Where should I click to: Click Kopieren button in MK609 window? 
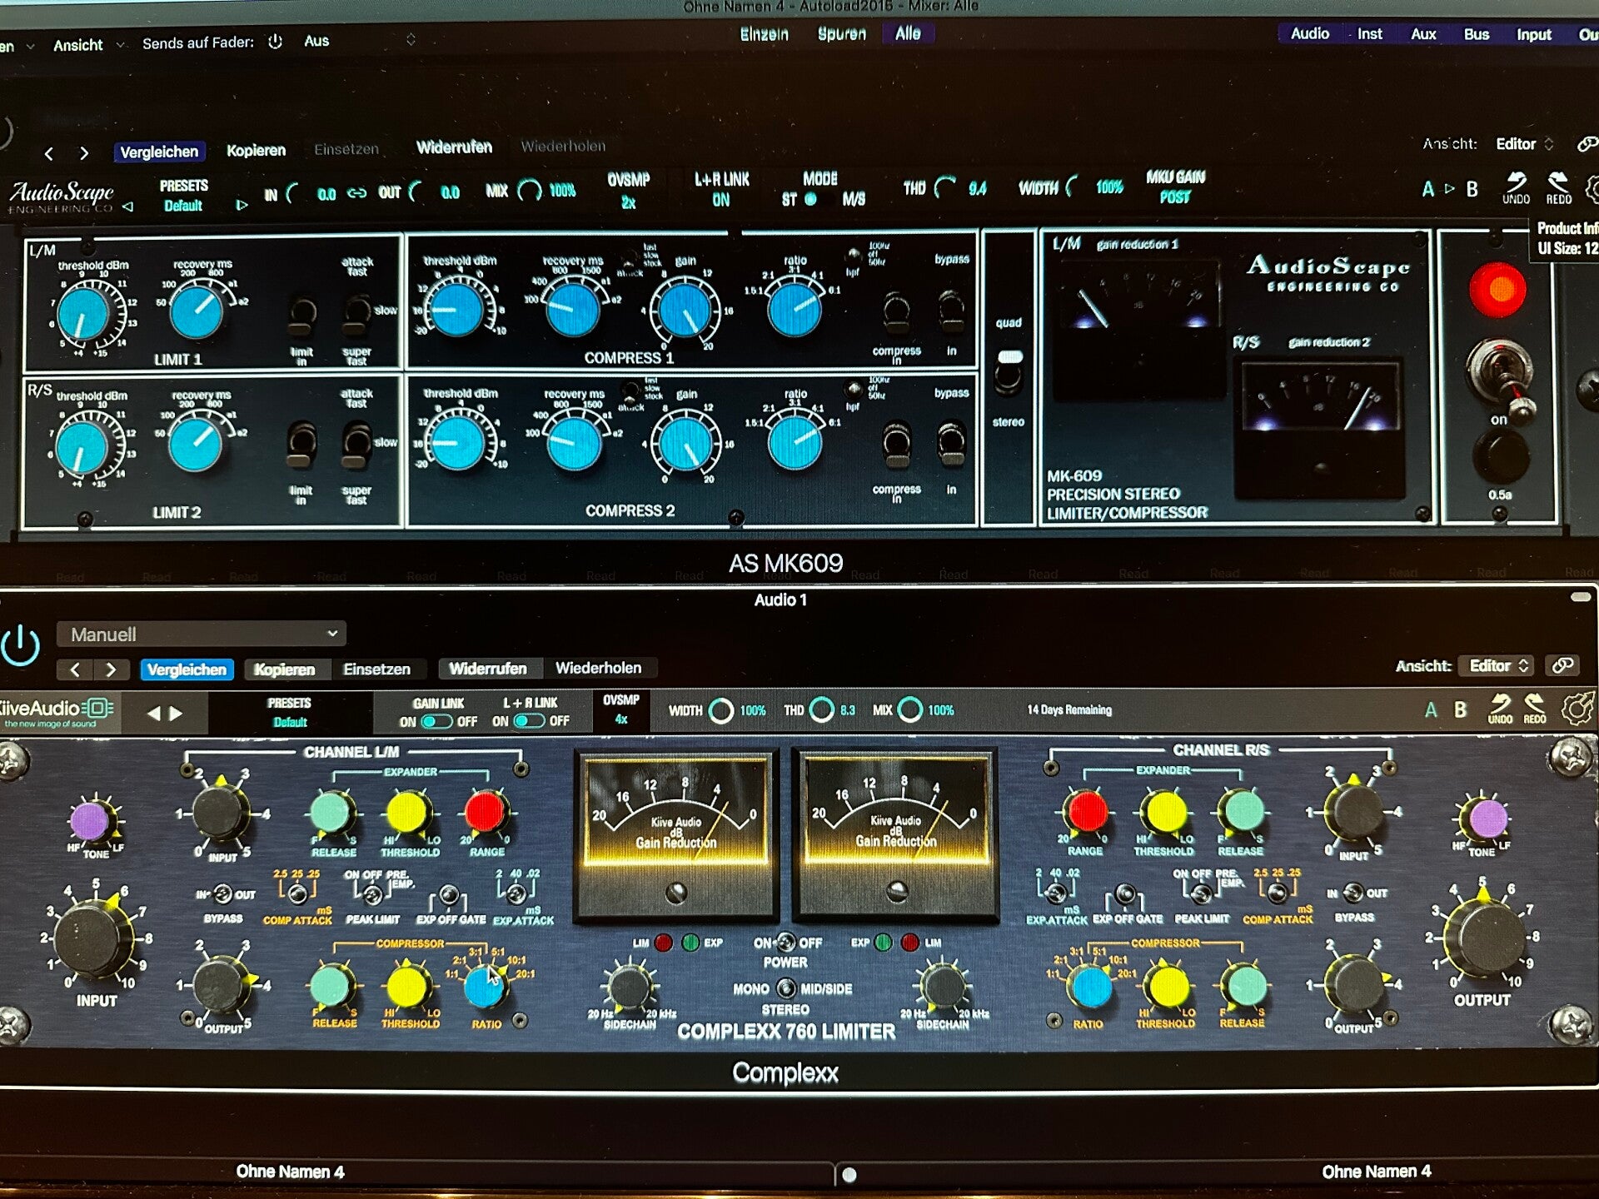coord(256,151)
